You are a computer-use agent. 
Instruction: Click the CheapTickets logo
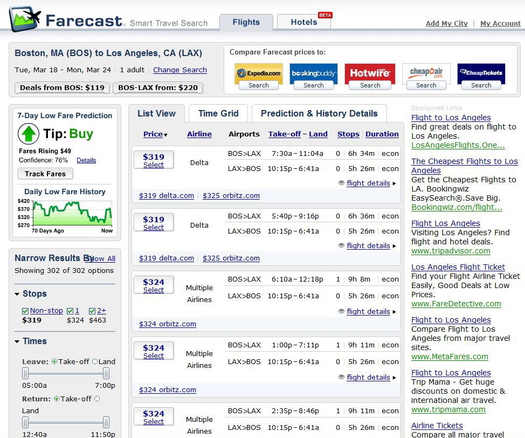click(481, 73)
